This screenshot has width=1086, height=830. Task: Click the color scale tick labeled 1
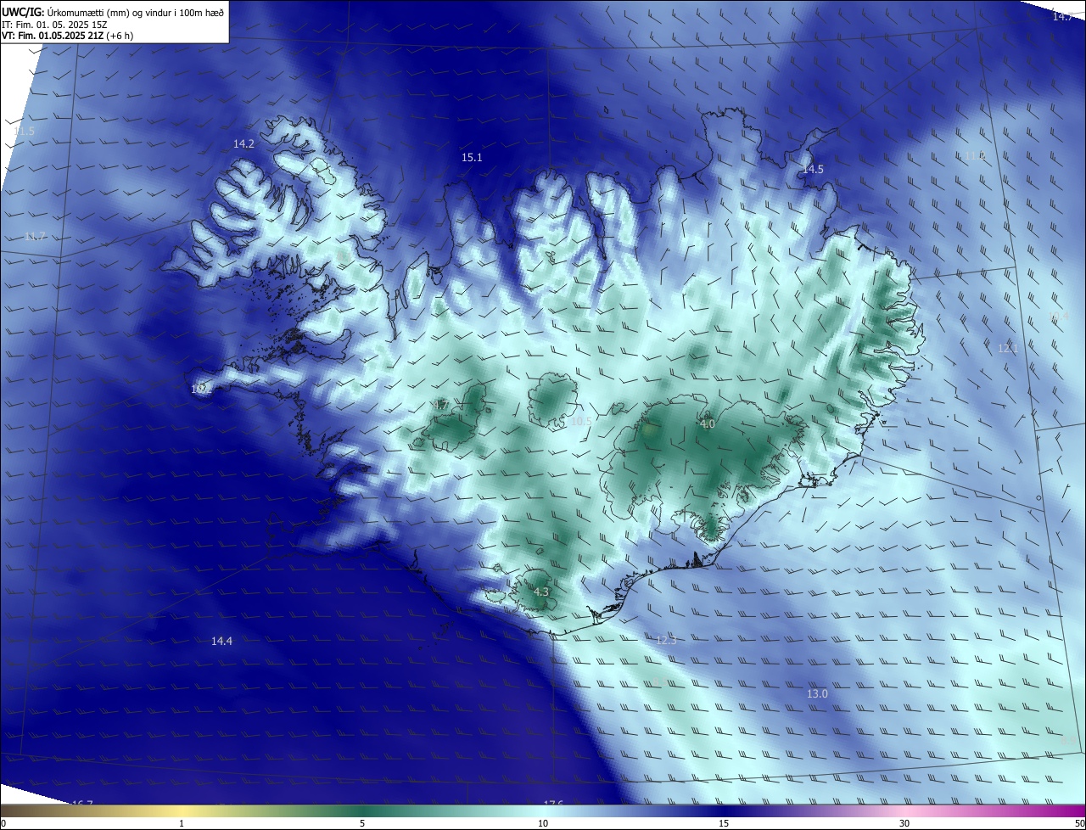[182, 823]
